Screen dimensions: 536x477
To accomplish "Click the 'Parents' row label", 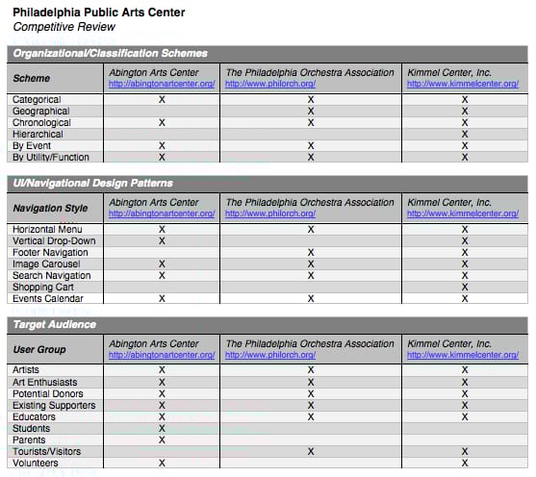I will (29, 440).
